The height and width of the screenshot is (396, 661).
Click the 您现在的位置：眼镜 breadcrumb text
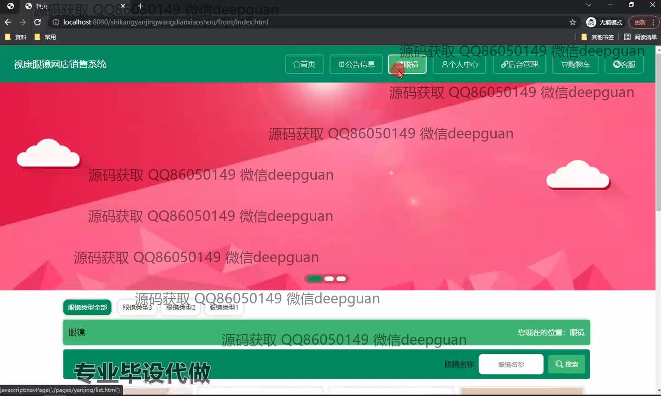point(551,332)
